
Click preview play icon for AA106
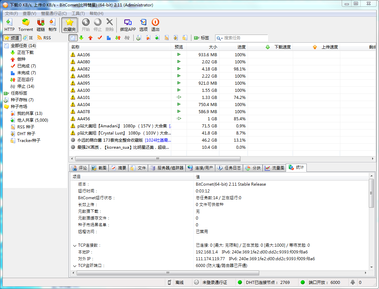coord(179,55)
